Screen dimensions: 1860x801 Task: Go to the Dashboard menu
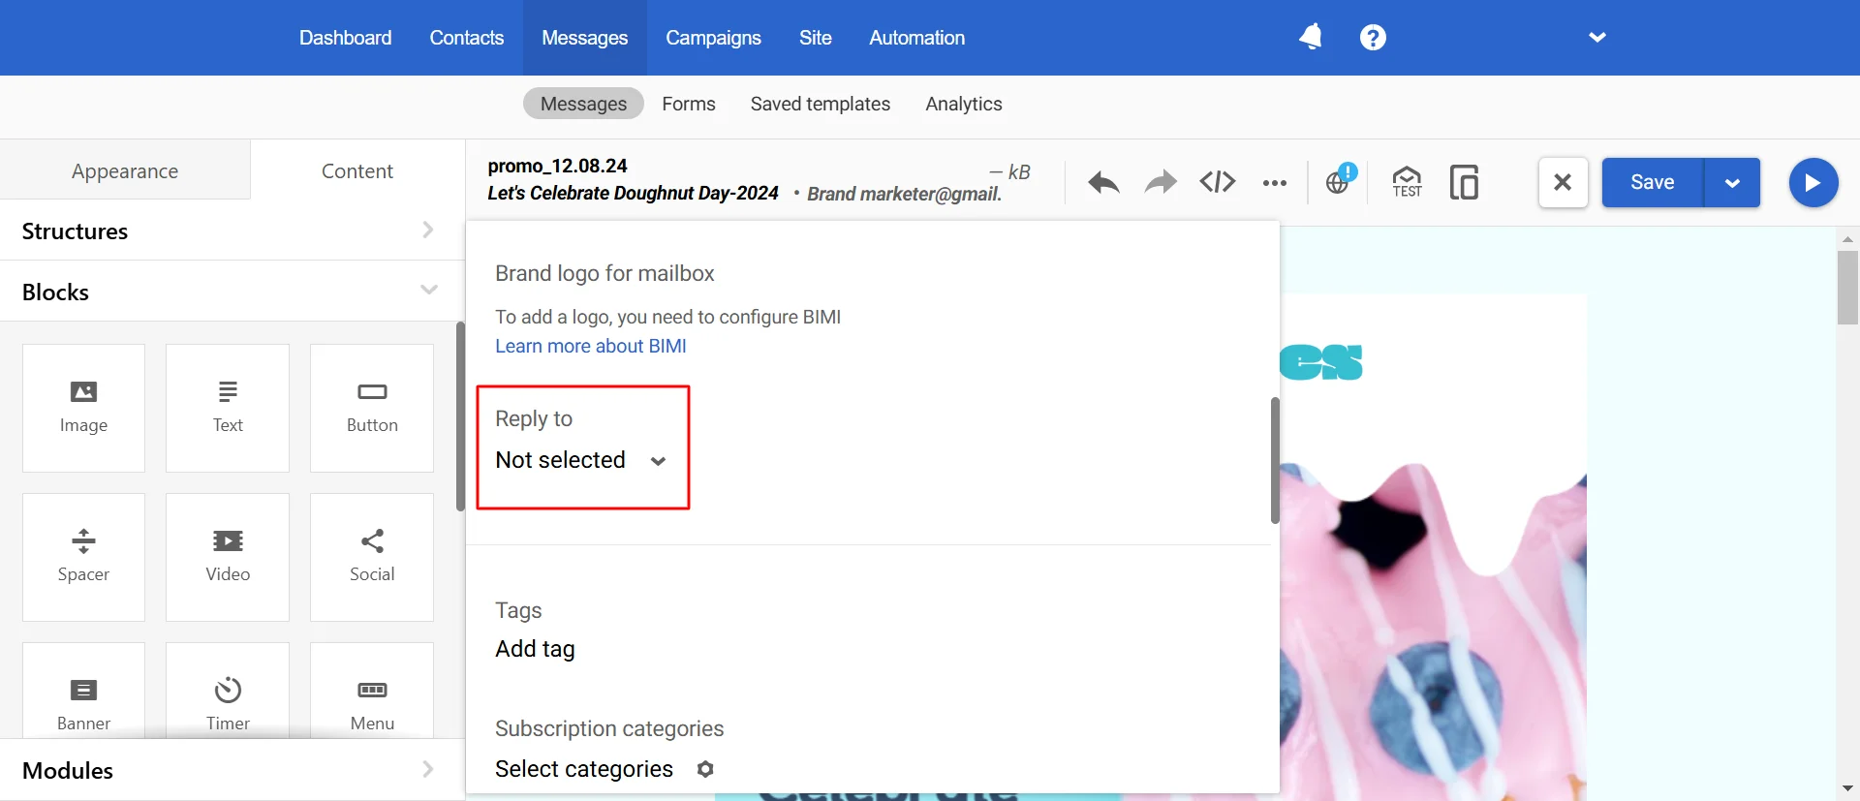tap(345, 38)
